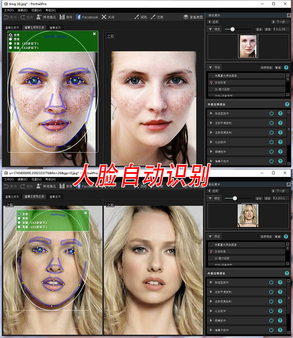293x338 pixels.
Task: Expand 嘴鼻子控件 in timg (4).jpg window
Action: (211, 161)
